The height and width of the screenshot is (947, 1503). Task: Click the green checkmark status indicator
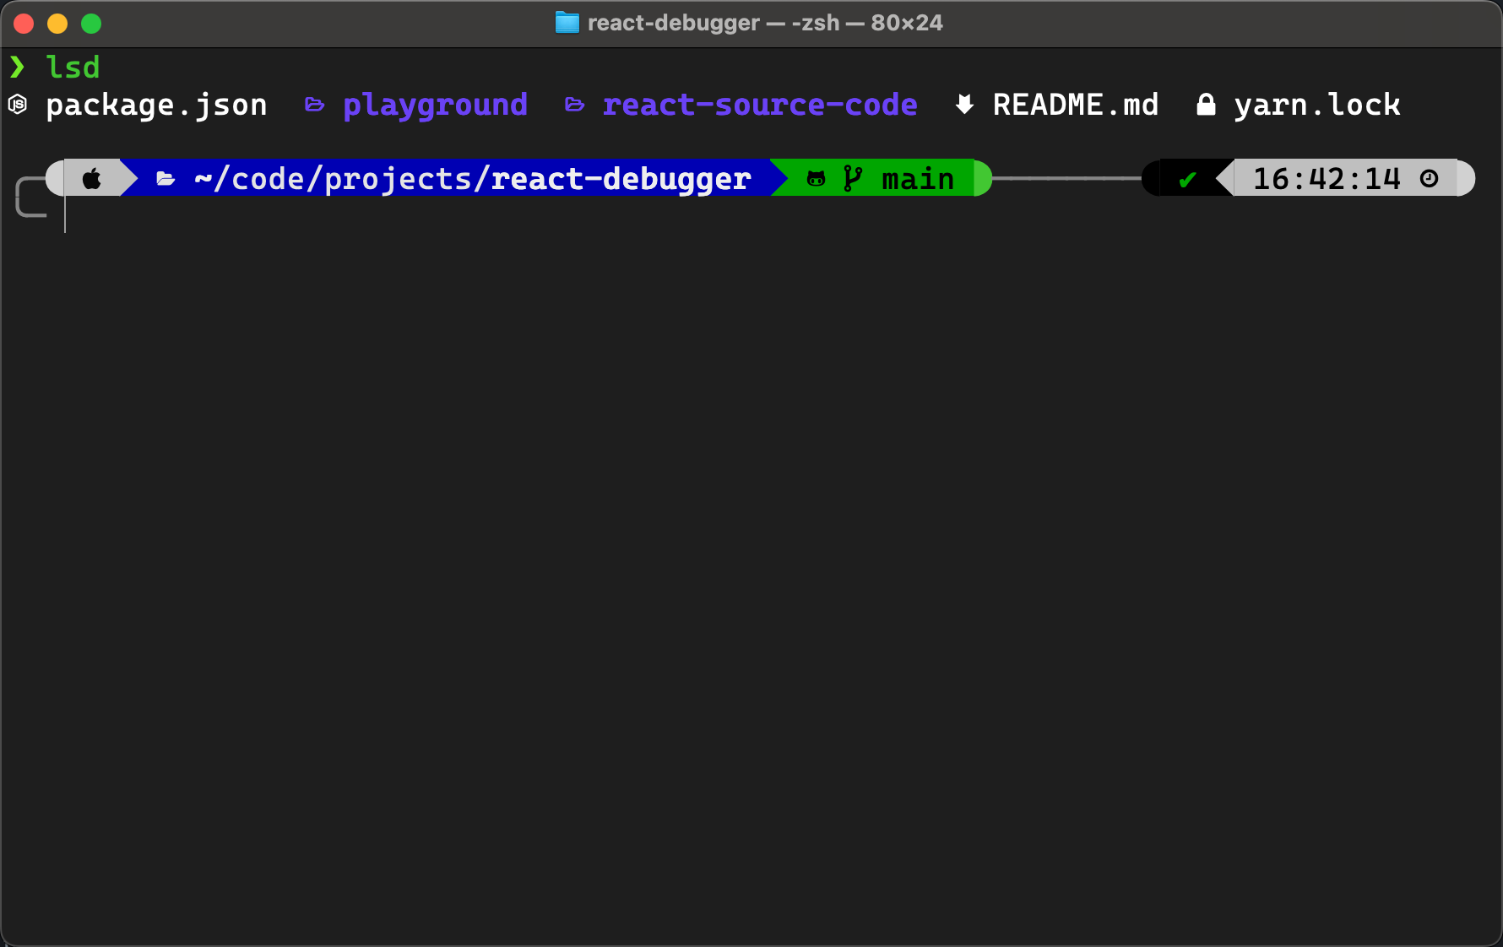tap(1186, 178)
